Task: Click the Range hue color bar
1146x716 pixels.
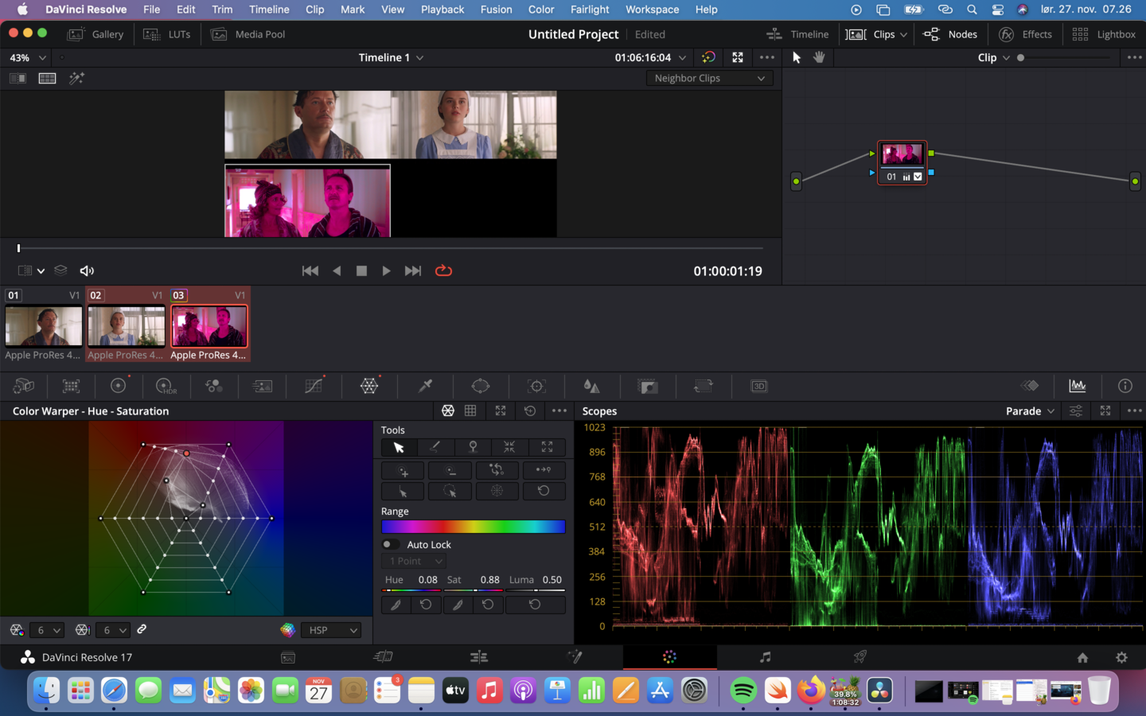Action: point(473,527)
